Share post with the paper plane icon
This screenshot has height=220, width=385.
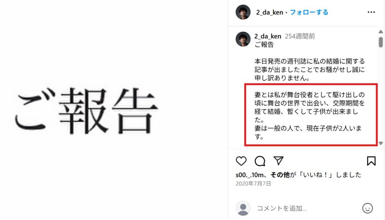coord(279,161)
